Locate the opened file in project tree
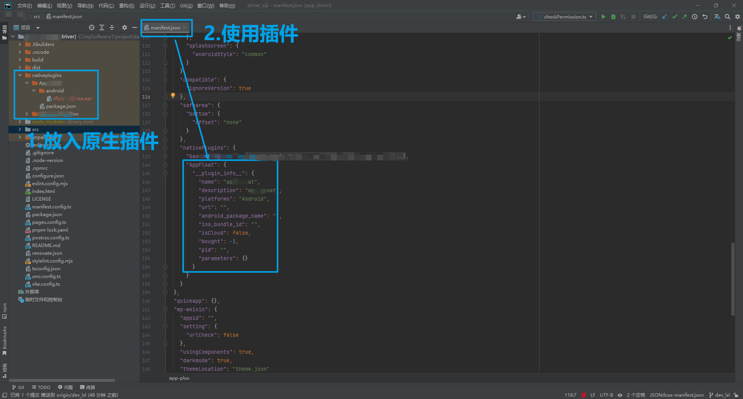The width and height of the screenshot is (743, 399). [92, 27]
